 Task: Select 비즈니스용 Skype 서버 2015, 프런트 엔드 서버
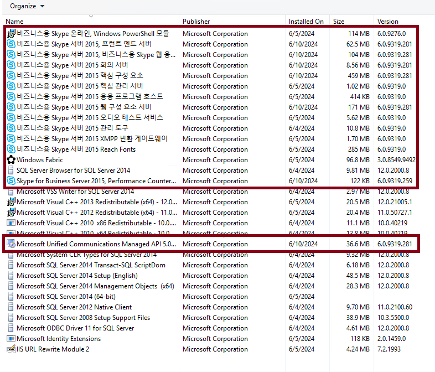click(84, 44)
